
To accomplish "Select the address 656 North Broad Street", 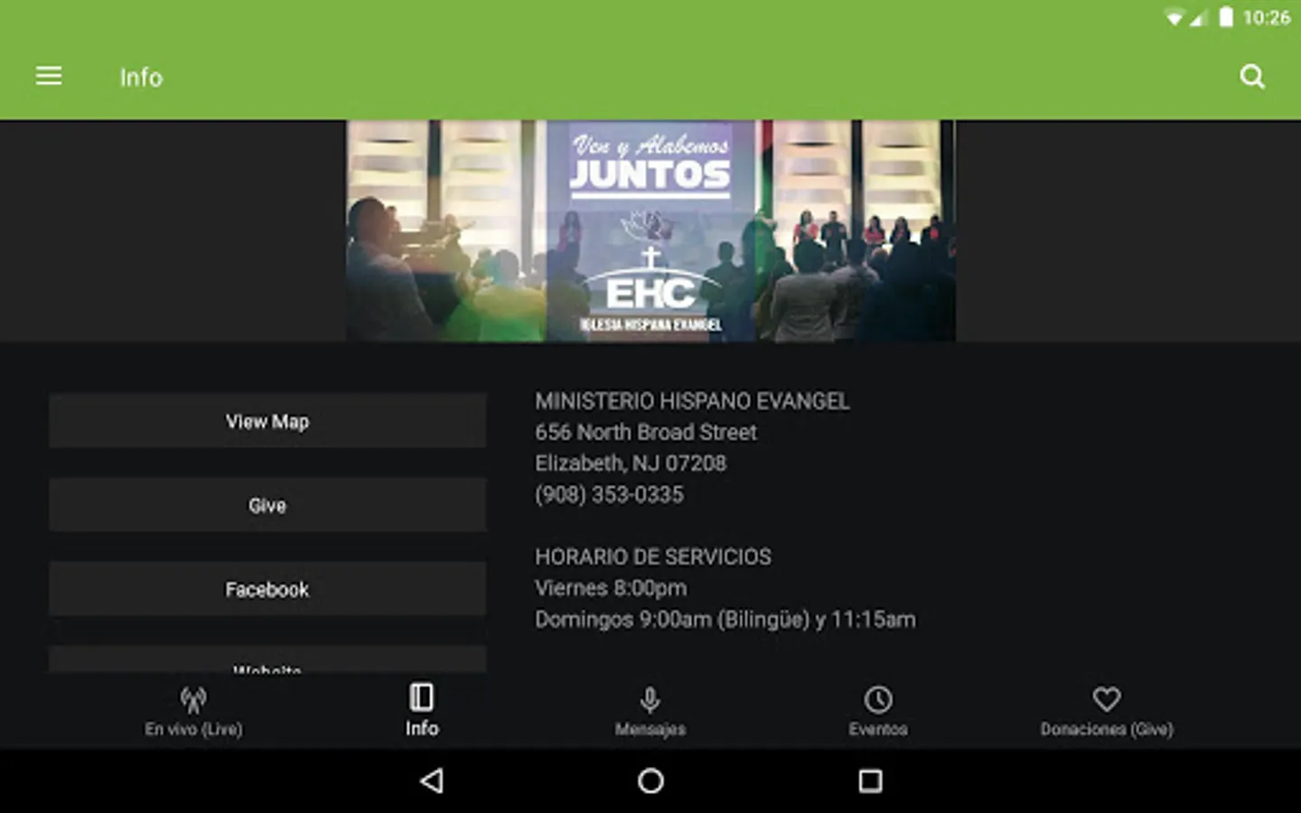I will point(646,433).
